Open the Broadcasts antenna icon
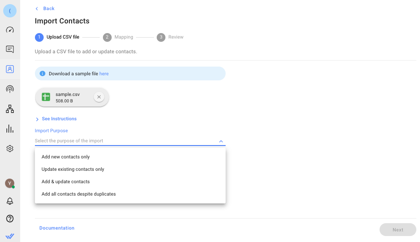 point(10,89)
